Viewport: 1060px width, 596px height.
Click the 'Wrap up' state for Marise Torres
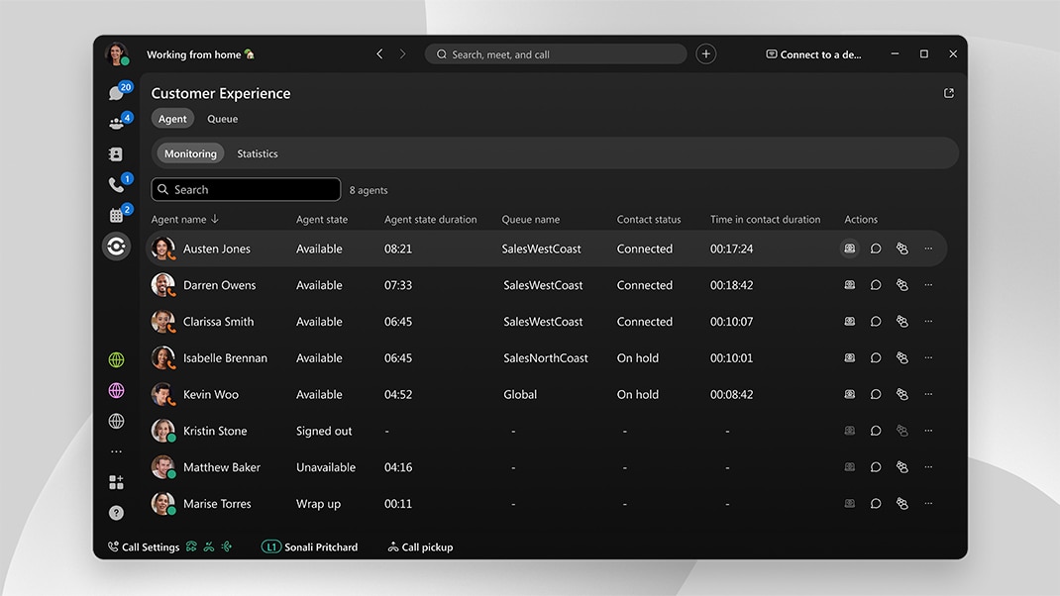[318, 504]
